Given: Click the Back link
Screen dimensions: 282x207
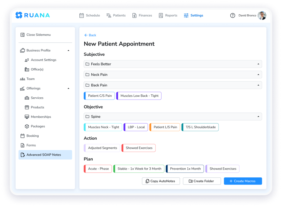Looking at the screenshot, I should [x=90, y=35].
